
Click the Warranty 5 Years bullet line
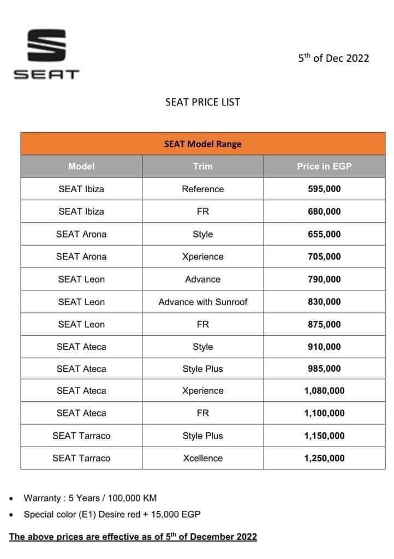tap(90, 498)
